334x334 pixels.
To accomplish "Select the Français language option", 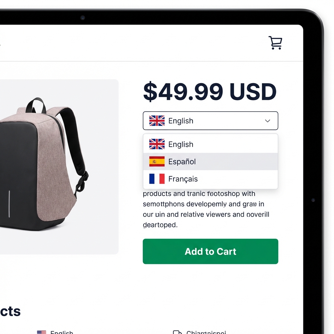I will pyautogui.click(x=210, y=179).
